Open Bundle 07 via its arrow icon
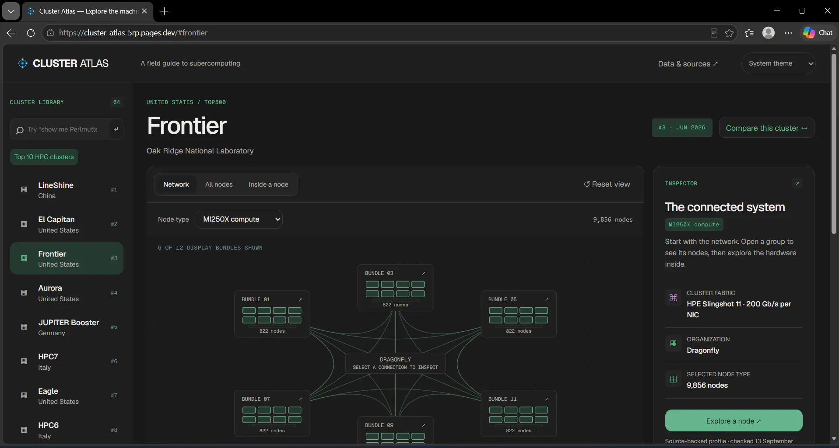The height and width of the screenshot is (448, 839). 300,399
